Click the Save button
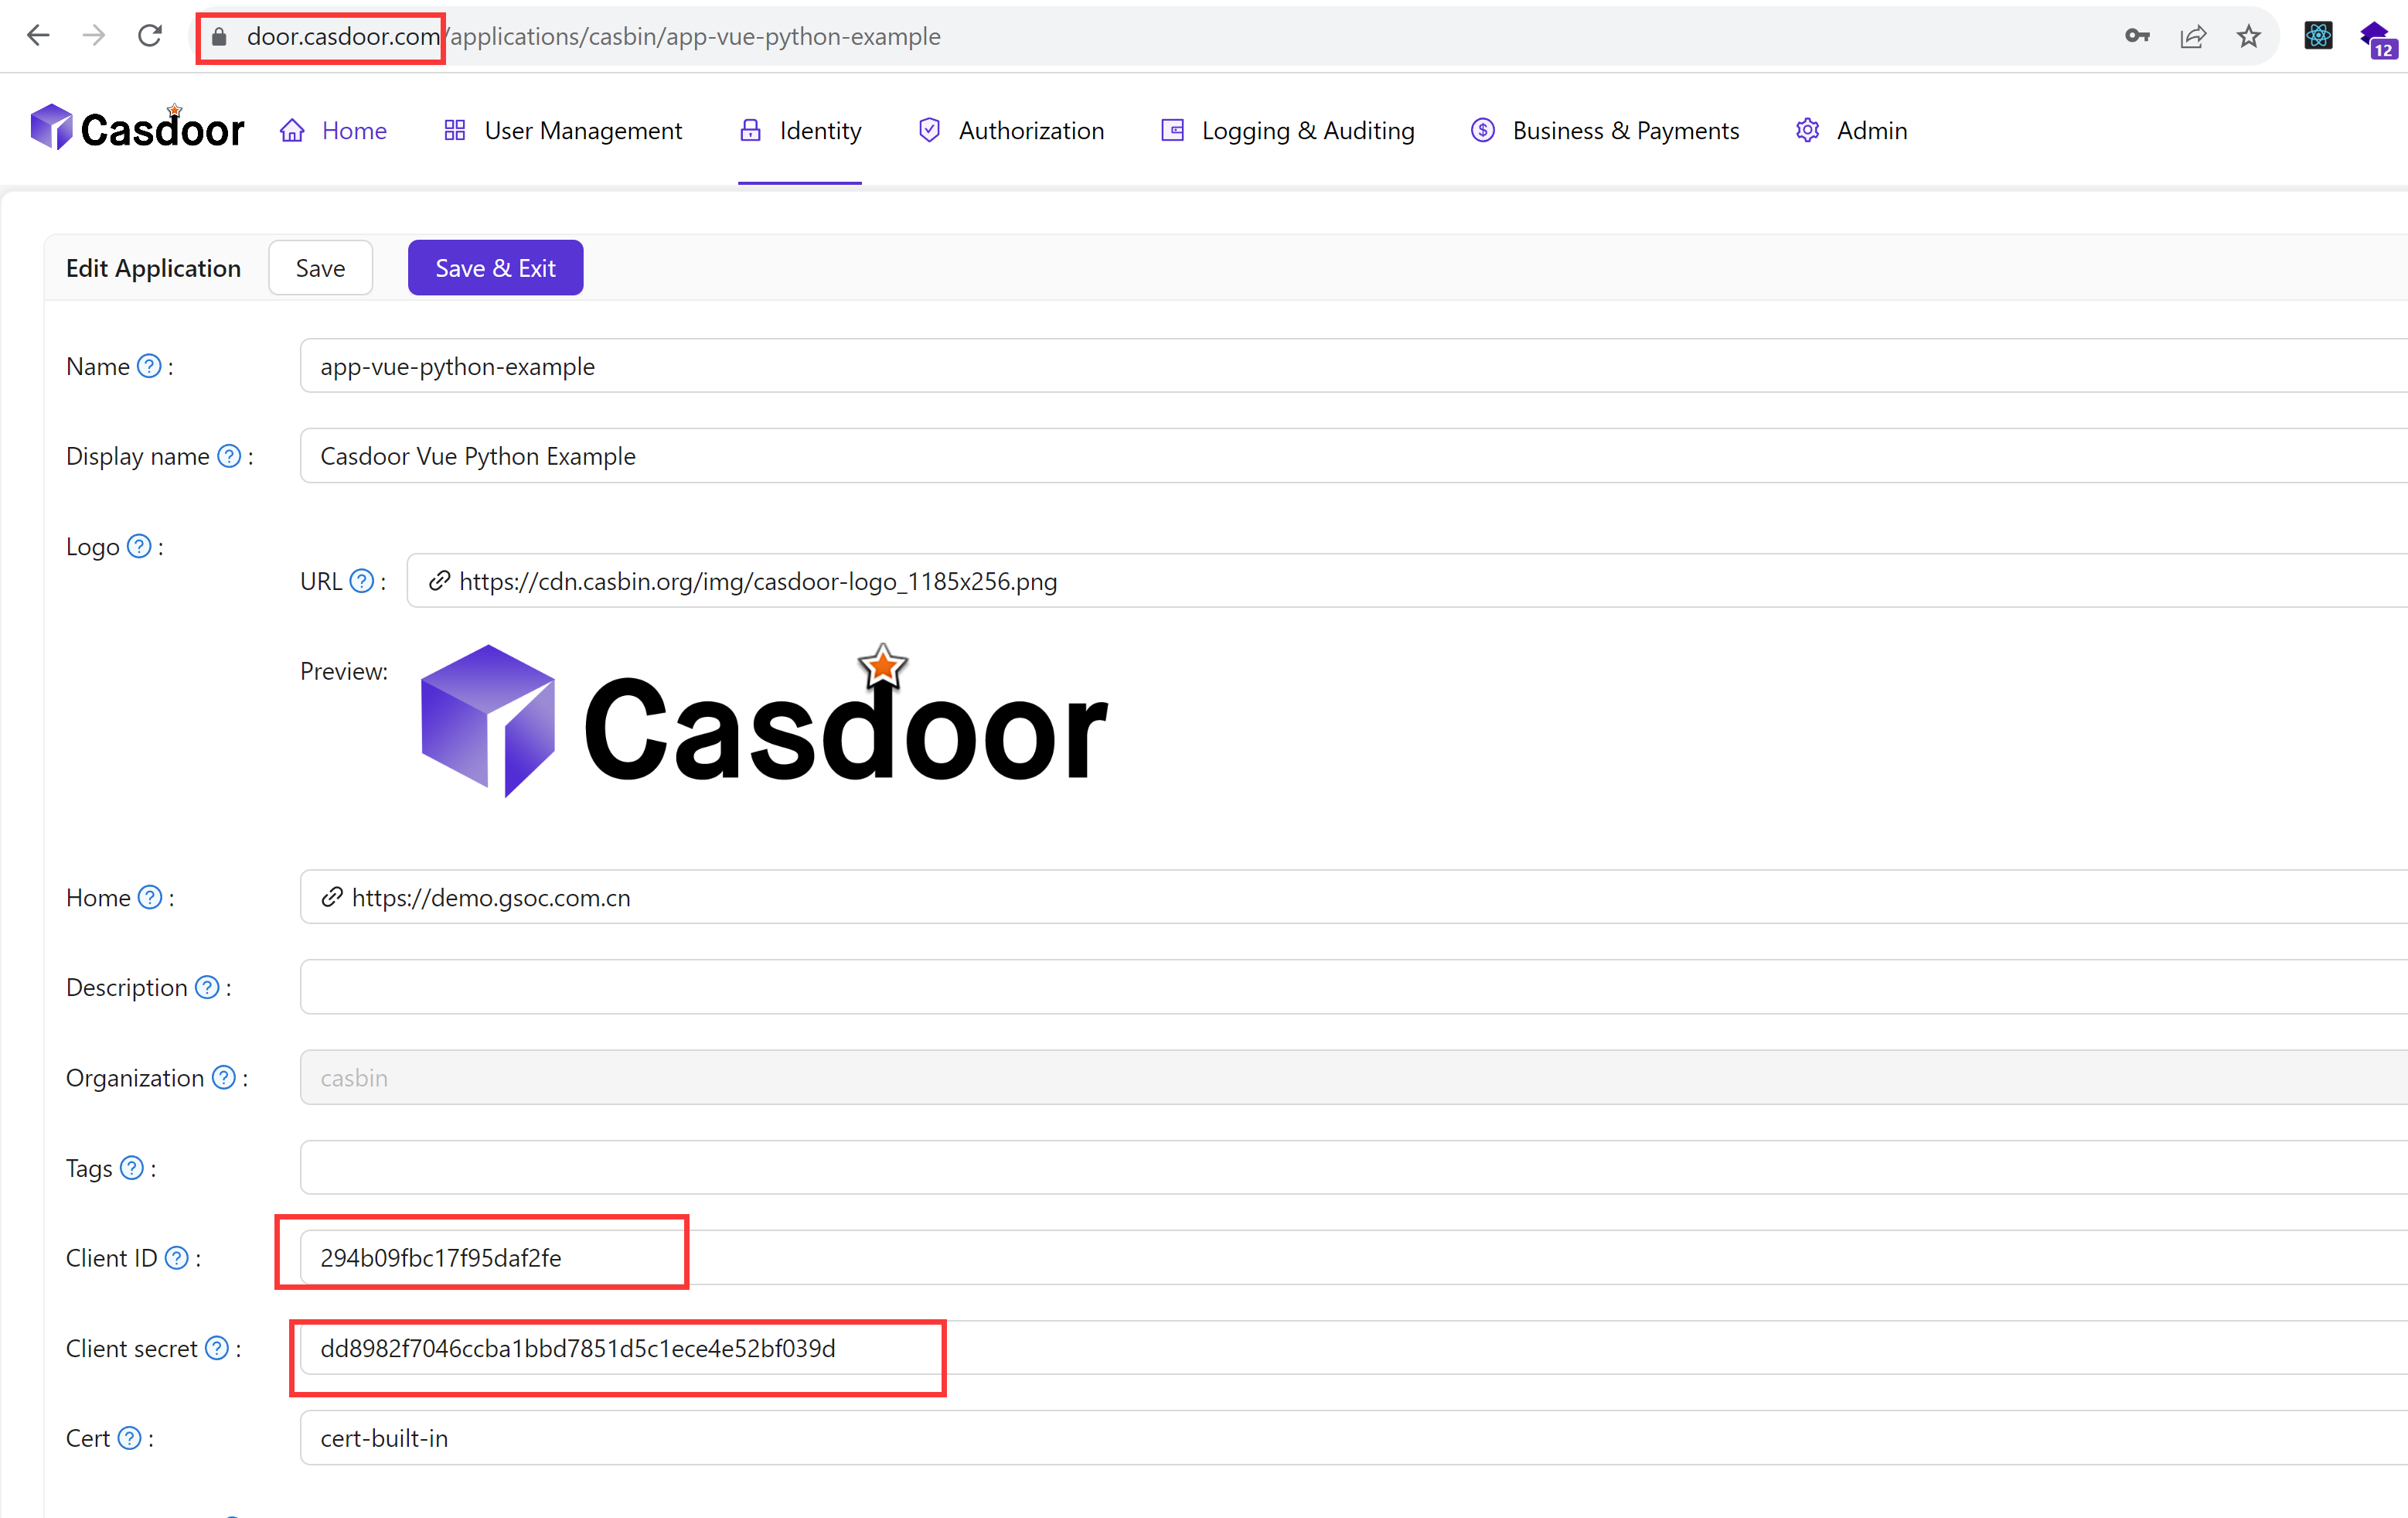 (x=320, y=268)
